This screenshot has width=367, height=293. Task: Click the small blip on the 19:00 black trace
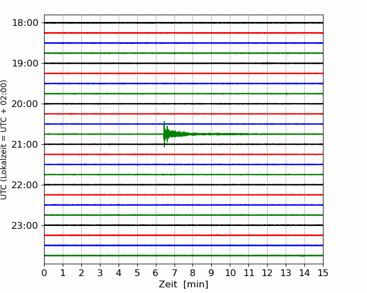(x=268, y=63)
